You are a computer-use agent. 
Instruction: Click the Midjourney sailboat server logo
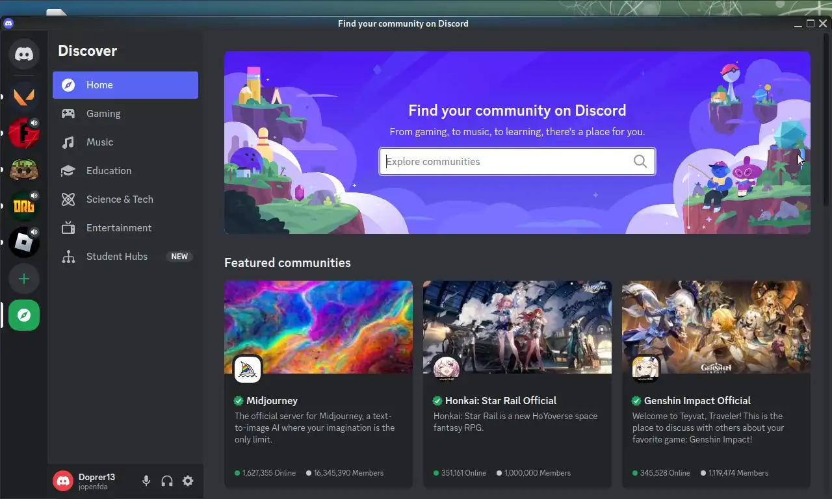(x=248, y=370)
